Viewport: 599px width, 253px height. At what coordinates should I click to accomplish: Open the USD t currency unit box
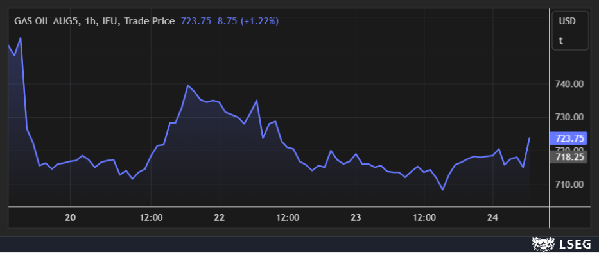570,31
